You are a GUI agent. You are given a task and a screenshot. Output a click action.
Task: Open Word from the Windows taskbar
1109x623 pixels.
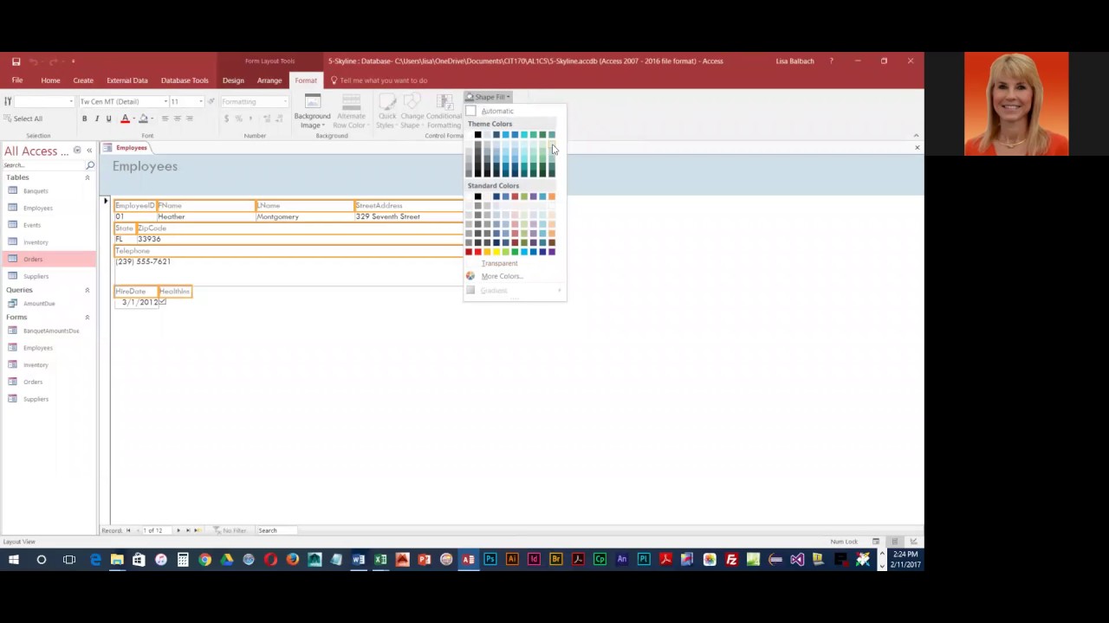(358, 560)
